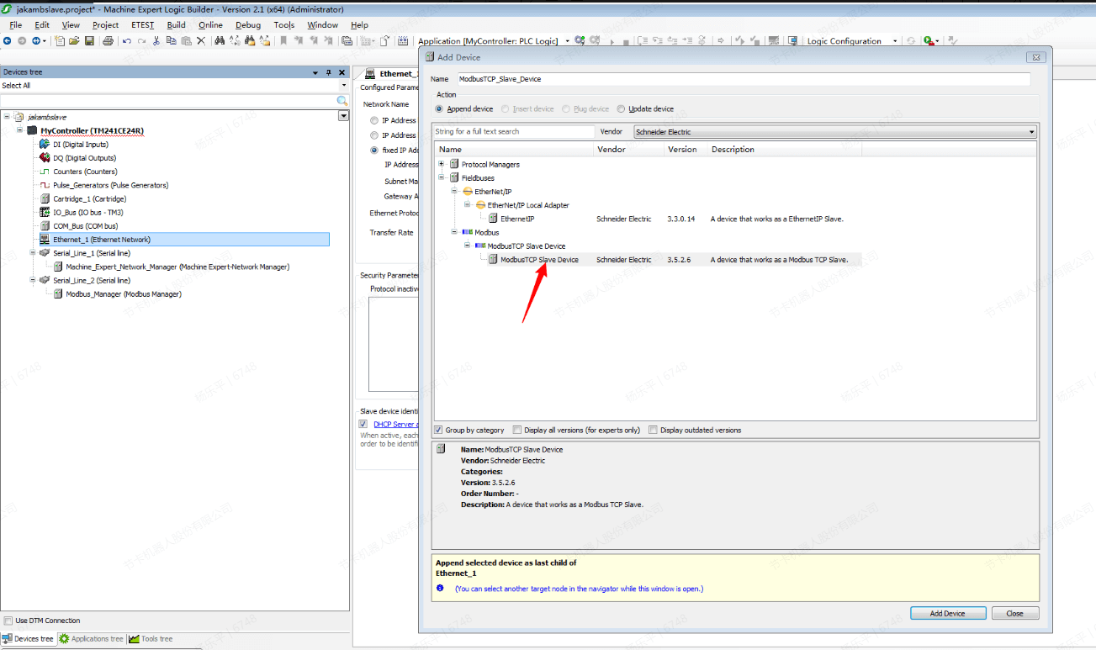Select the Update device radio button
The width and height of the screenshot is (1096, 650).
click(621, 109)
